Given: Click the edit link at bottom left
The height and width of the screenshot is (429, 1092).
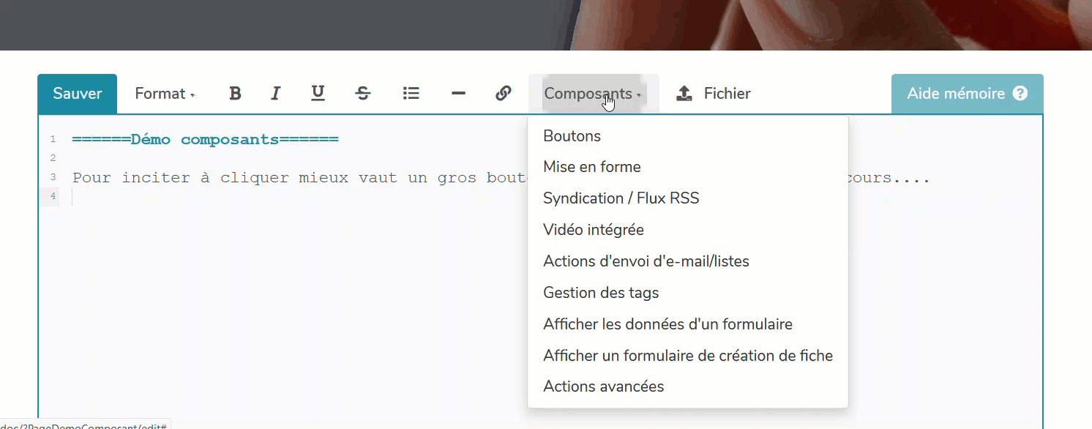Looking at the screenshot, I should (84, 425).
